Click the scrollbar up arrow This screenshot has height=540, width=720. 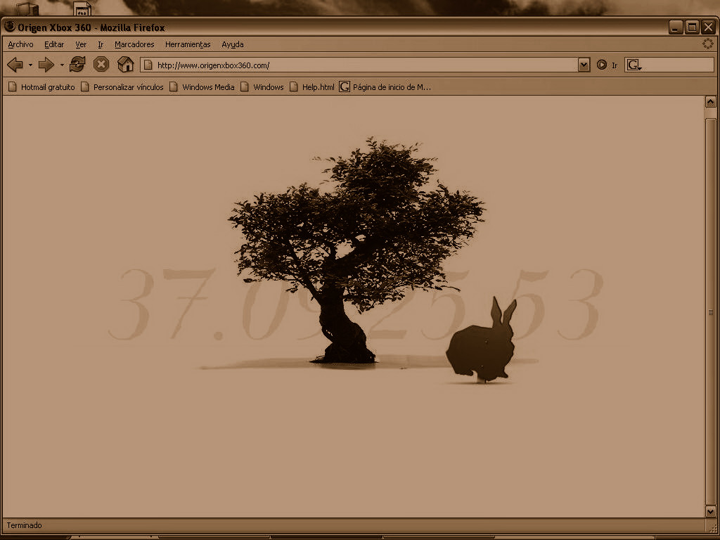[x=710, y=101]
